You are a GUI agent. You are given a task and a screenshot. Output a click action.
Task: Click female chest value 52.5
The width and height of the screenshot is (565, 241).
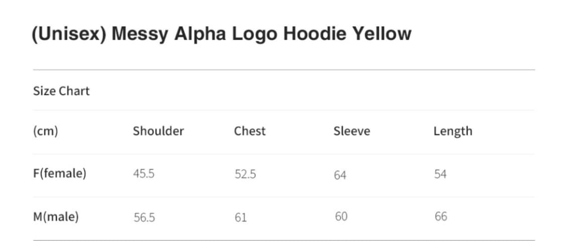click(x=245, y=174)
